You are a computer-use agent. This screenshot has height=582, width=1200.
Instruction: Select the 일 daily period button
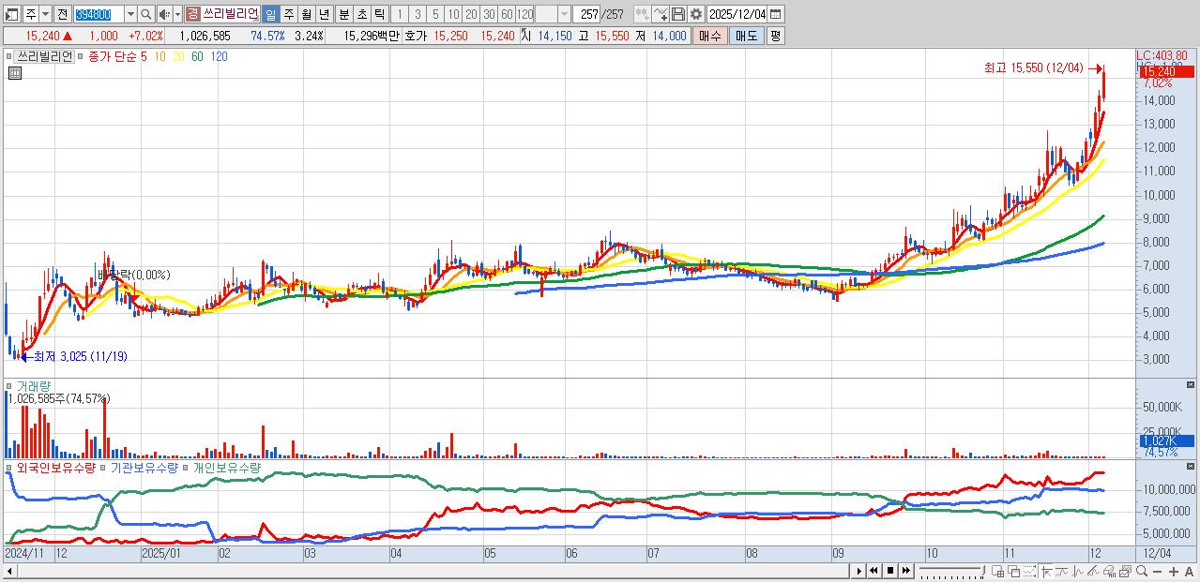269,14
